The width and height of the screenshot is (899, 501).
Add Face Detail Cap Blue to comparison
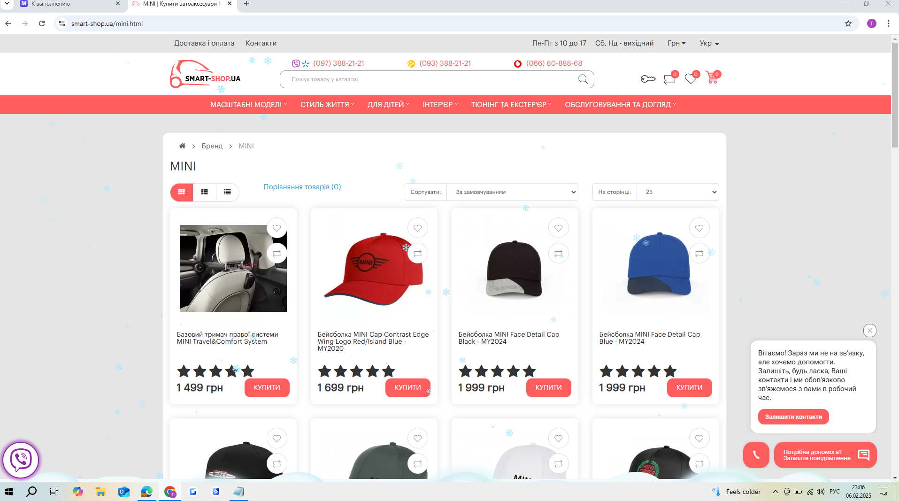click(x=699, y=254)
